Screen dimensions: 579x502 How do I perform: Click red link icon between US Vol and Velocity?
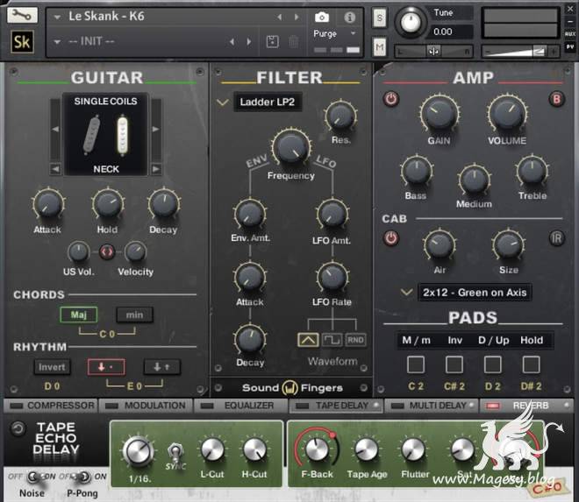point(107,252)
